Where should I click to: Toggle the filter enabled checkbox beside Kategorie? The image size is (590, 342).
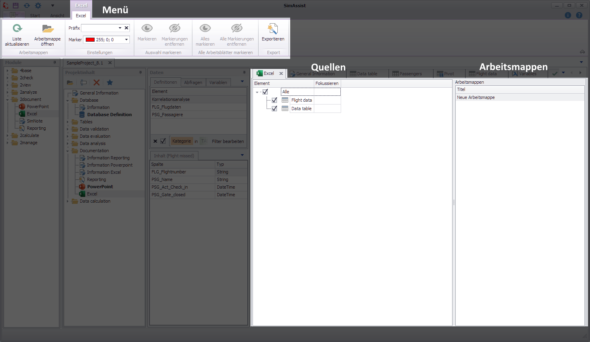163,141
